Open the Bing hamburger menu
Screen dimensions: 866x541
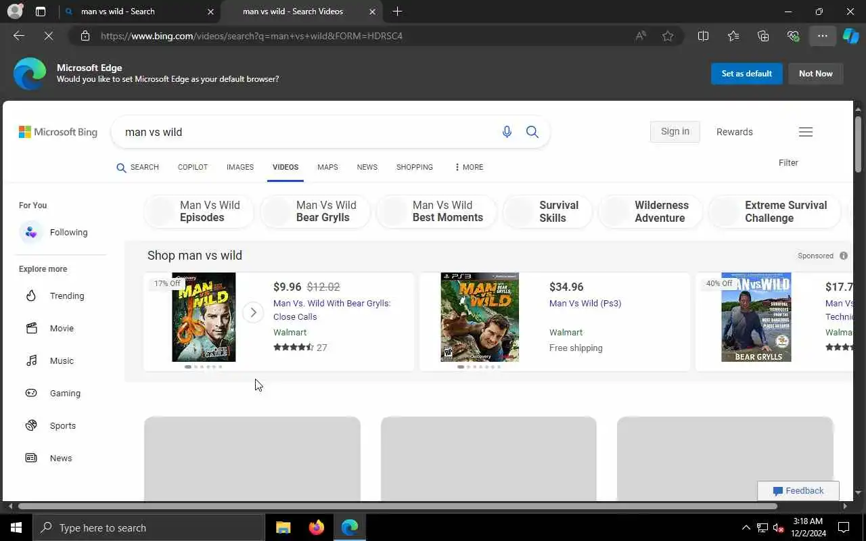pos(805,132)
